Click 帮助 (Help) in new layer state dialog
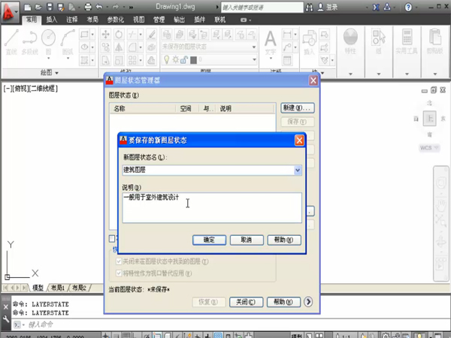451x338 pixels. point(284,240)
